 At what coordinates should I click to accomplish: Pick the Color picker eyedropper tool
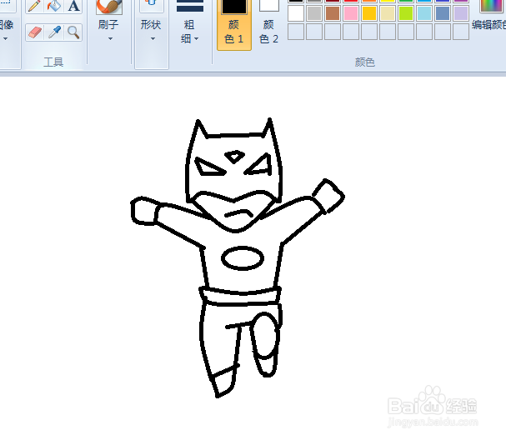[x=54, y=32]
